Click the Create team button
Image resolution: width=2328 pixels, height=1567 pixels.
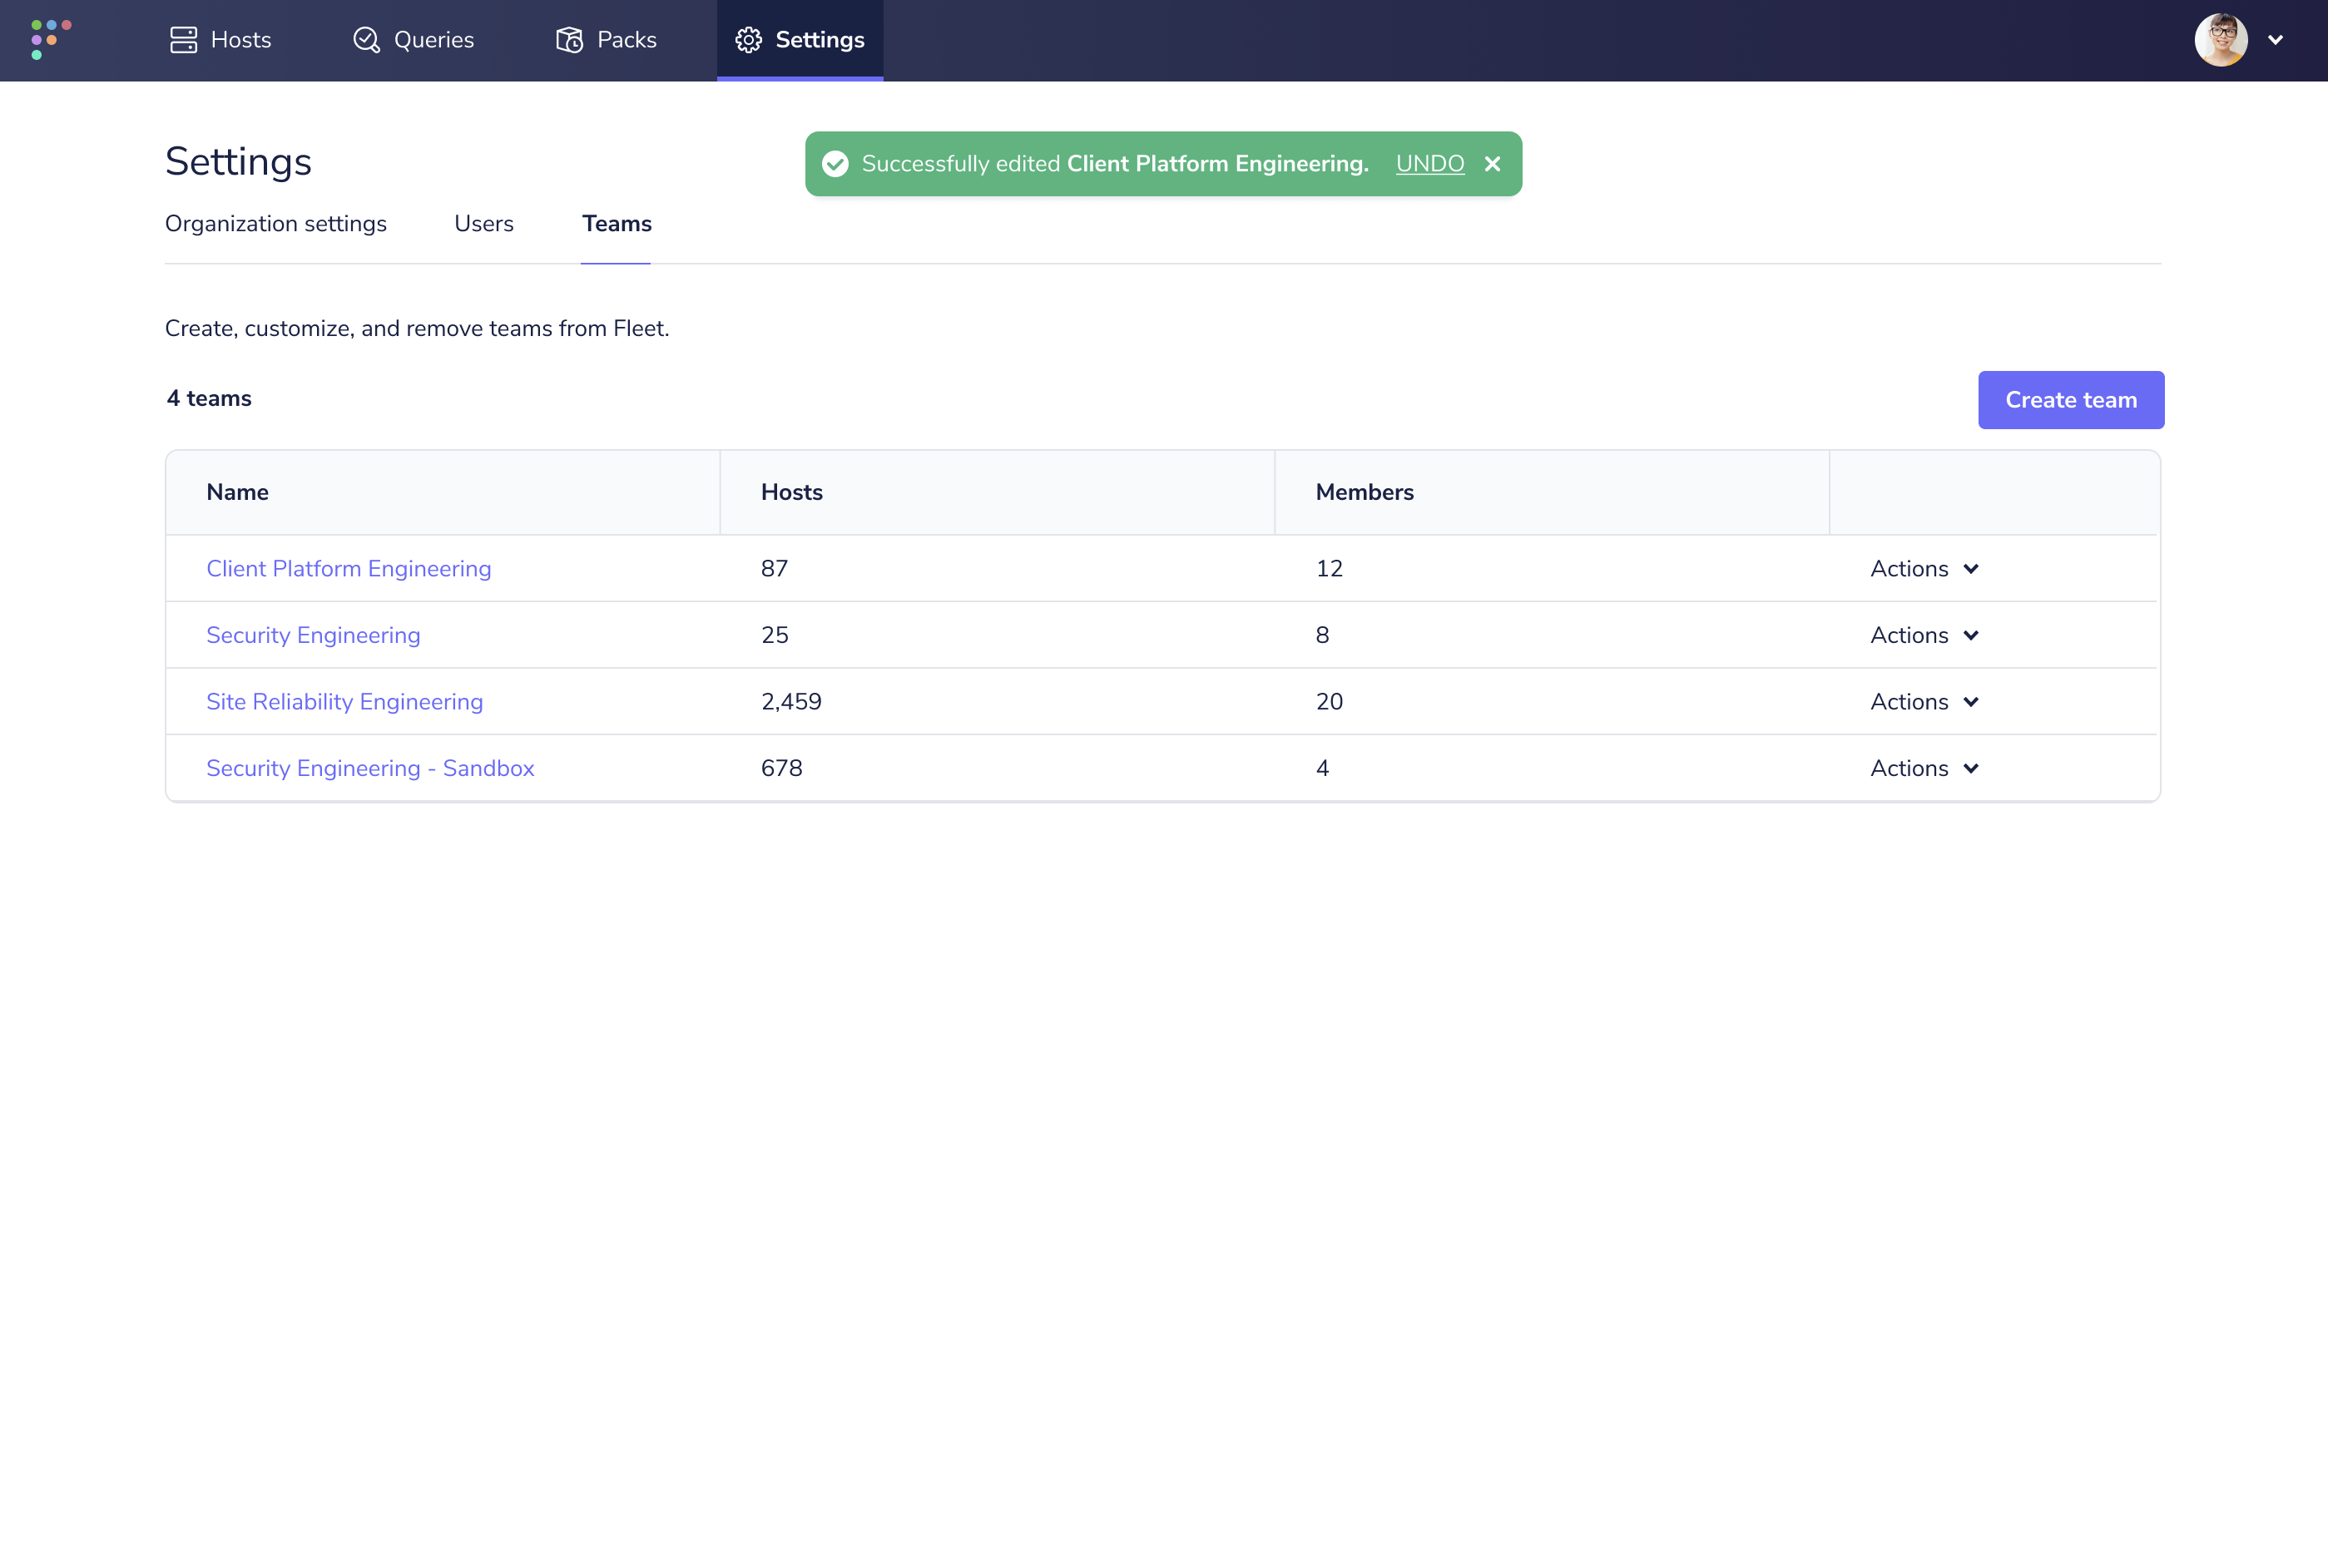pos(2070,398)
